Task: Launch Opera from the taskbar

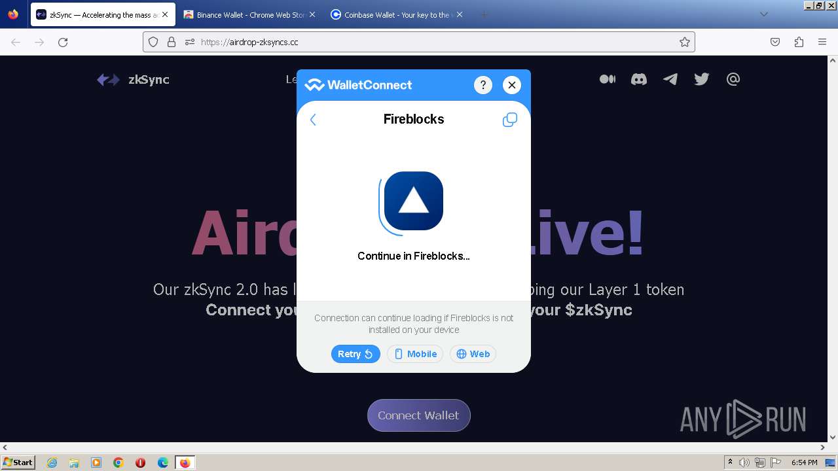Action: point(140,462)
